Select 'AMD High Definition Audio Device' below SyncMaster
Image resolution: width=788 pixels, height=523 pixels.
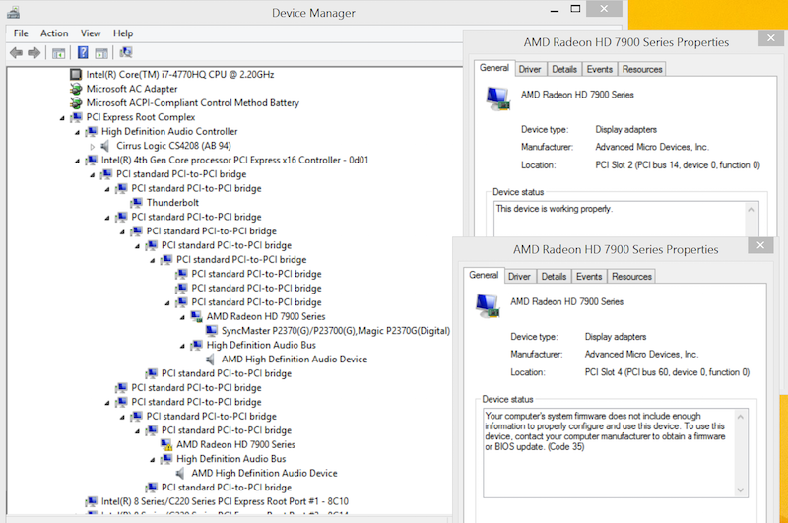(x=295, y=360)
